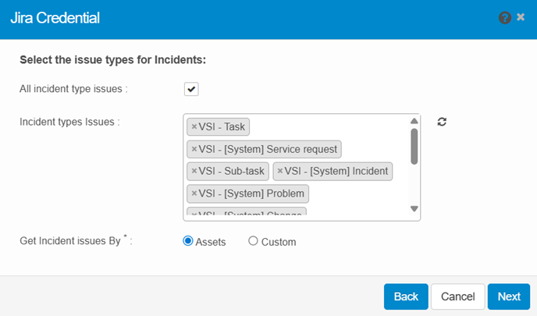Viewport: 537px width, 316px height.
Task: Remove the VSI - Sub-task tag
Action: click(194, 170)
